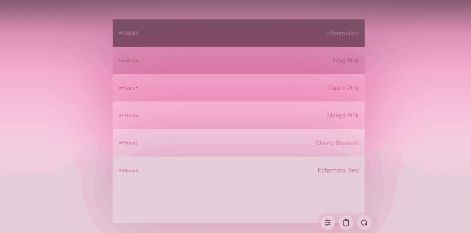471x233 pixels.
Task: Copy the hex code #795266
Action: tap(128, 33)
